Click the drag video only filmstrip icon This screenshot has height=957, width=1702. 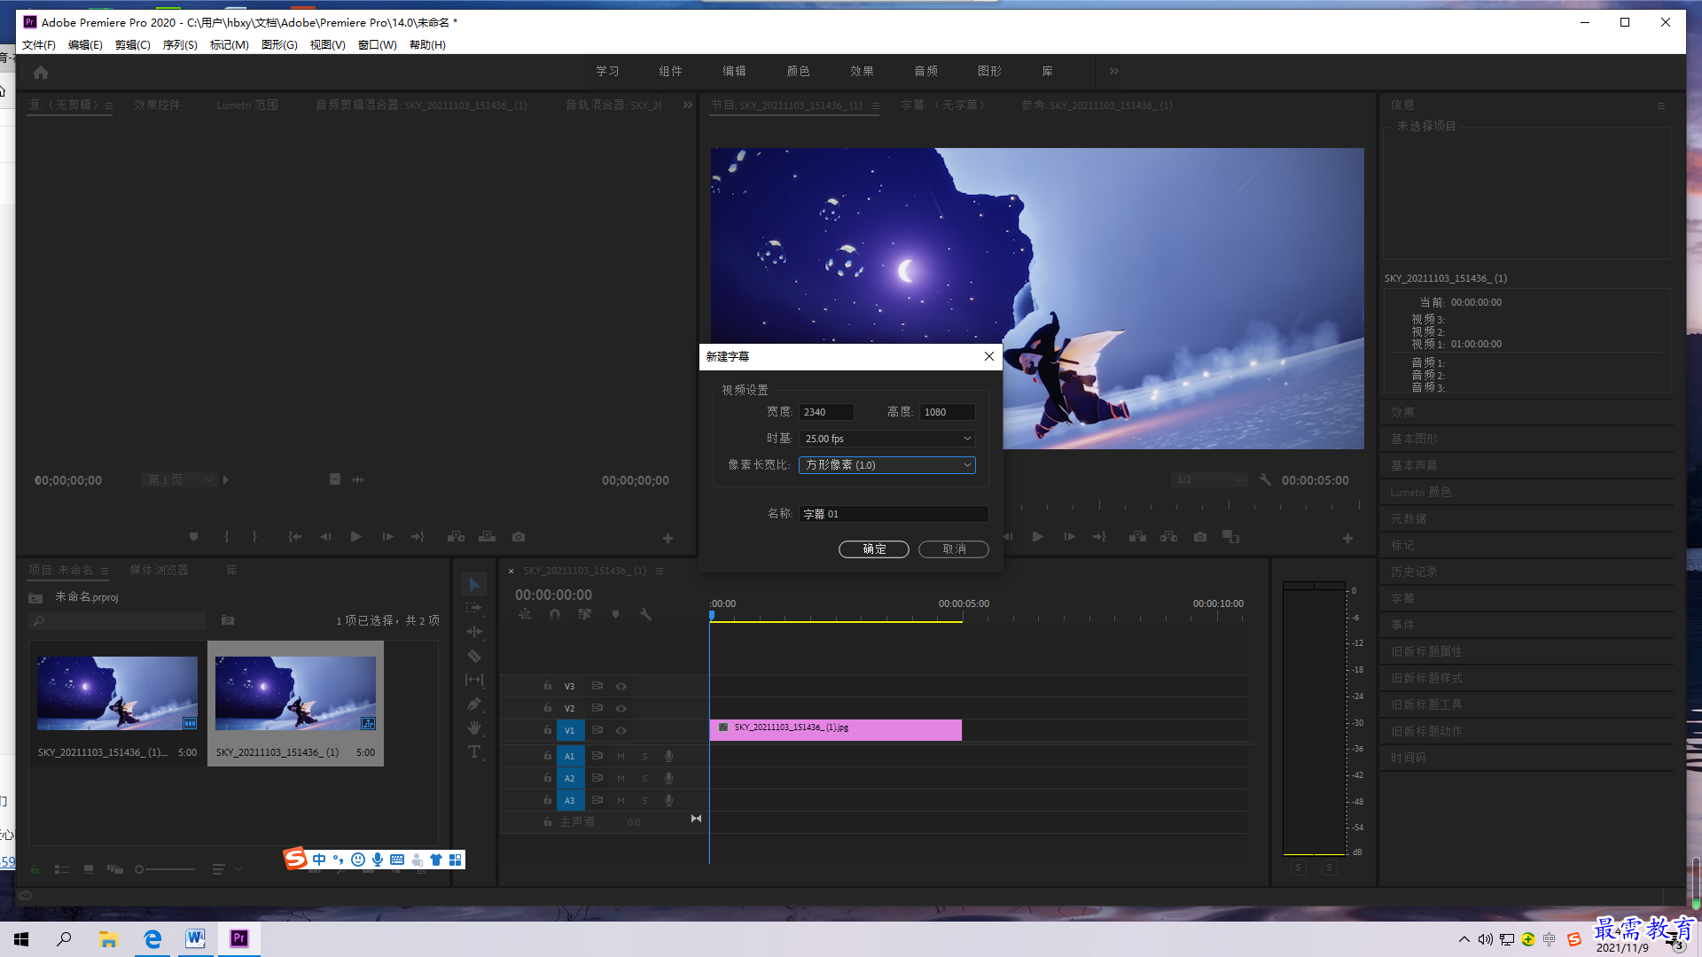pos(335,479)
